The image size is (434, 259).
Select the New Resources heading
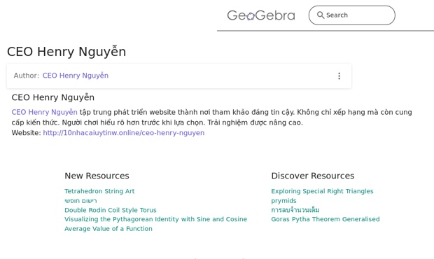point(97,176)
